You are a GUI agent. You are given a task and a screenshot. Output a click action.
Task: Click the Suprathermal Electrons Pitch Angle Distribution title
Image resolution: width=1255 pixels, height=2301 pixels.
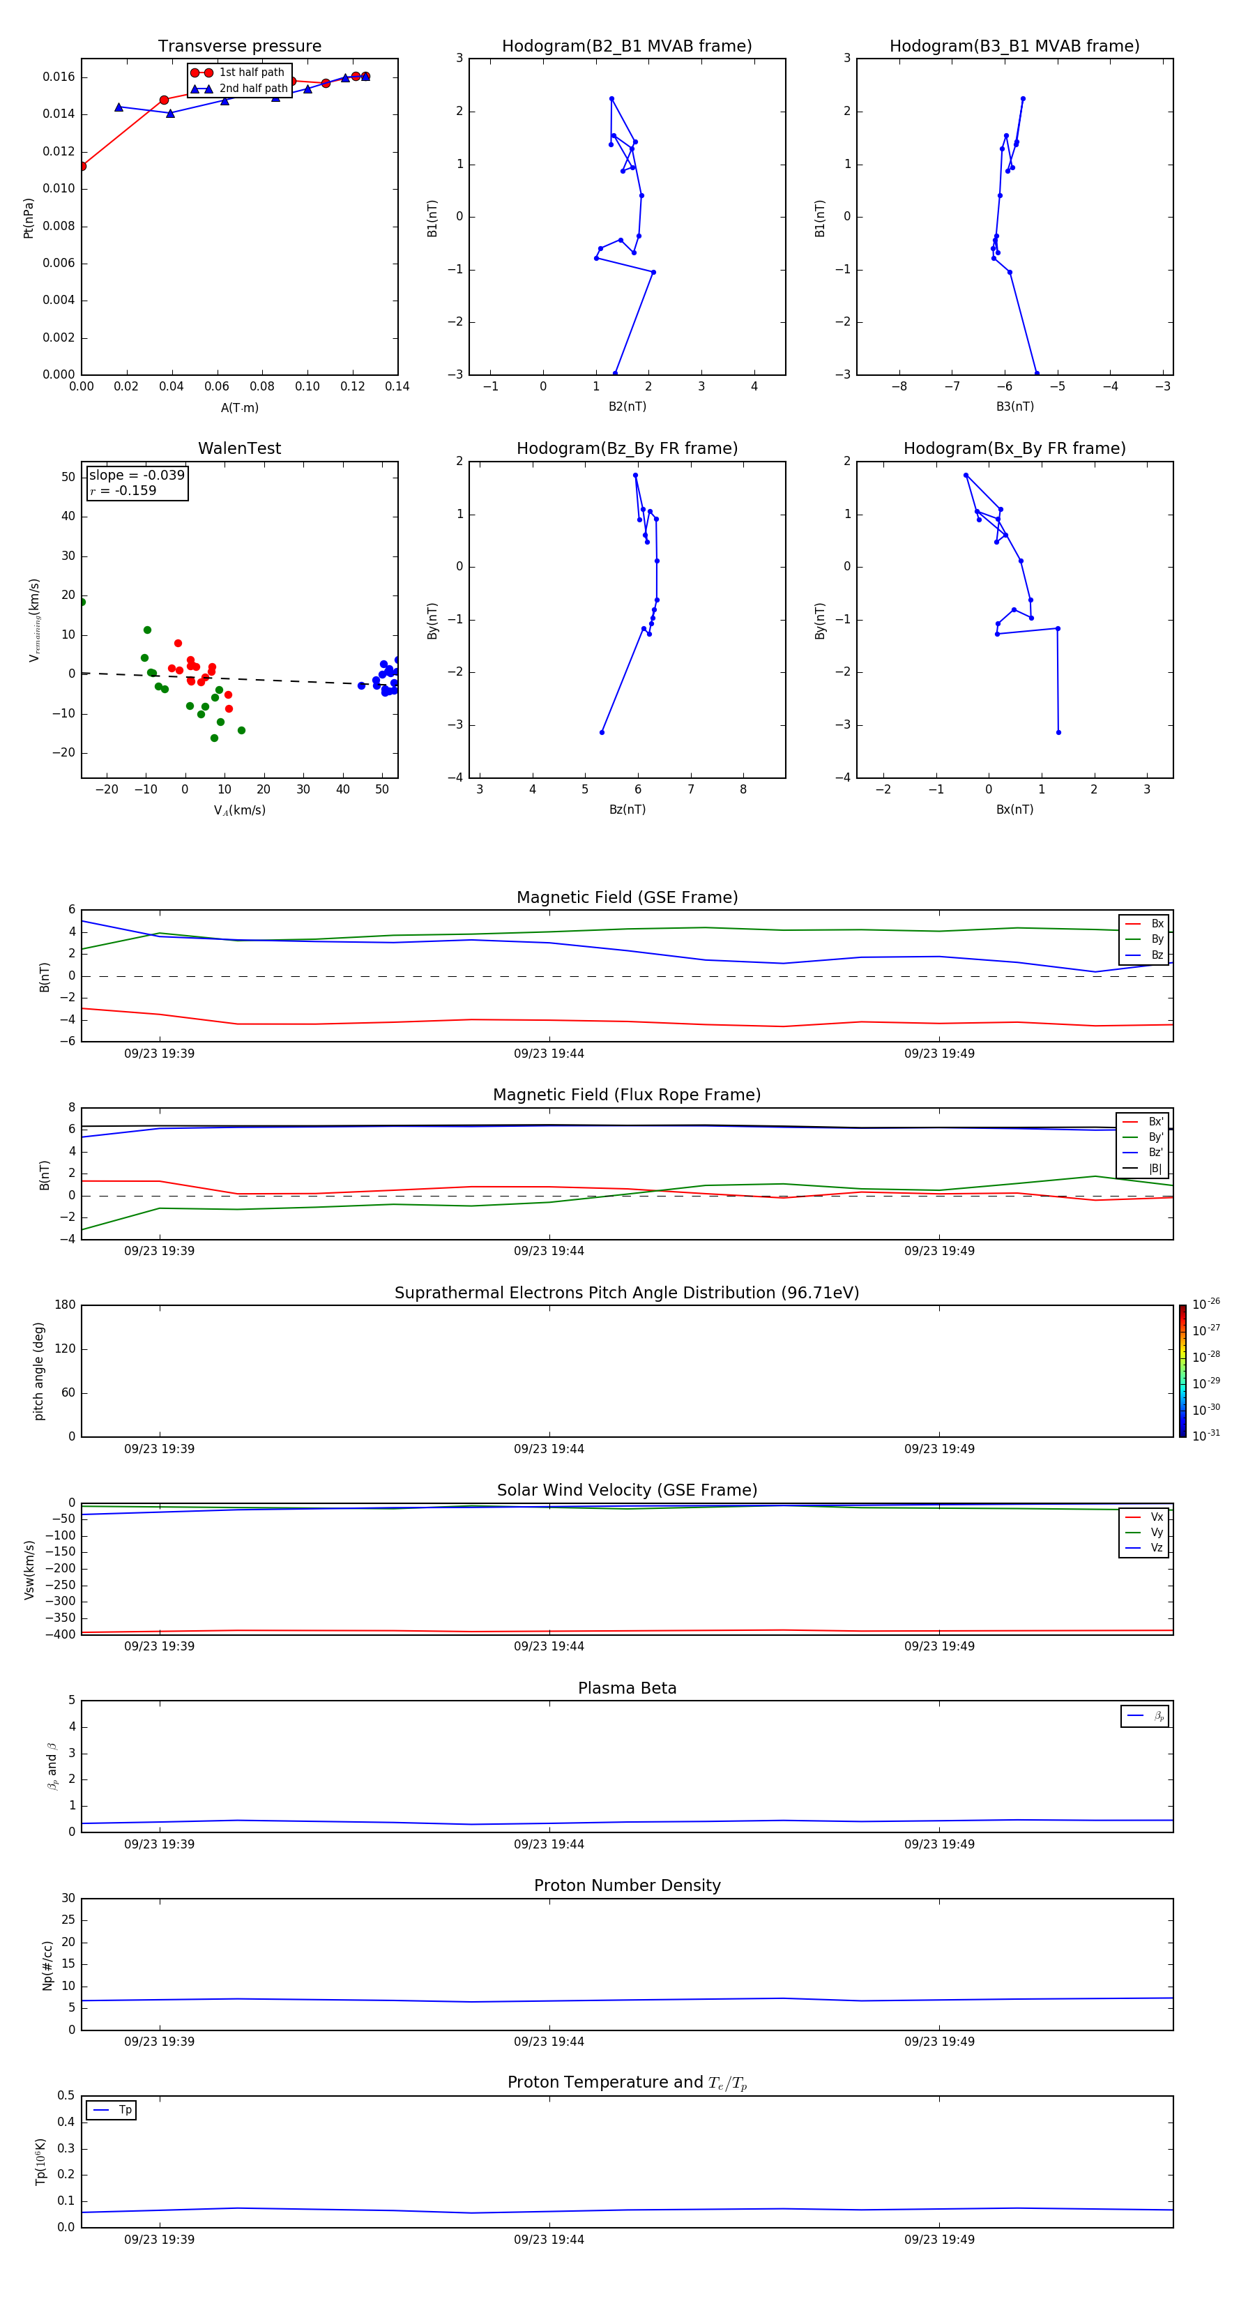[627, 1293]
